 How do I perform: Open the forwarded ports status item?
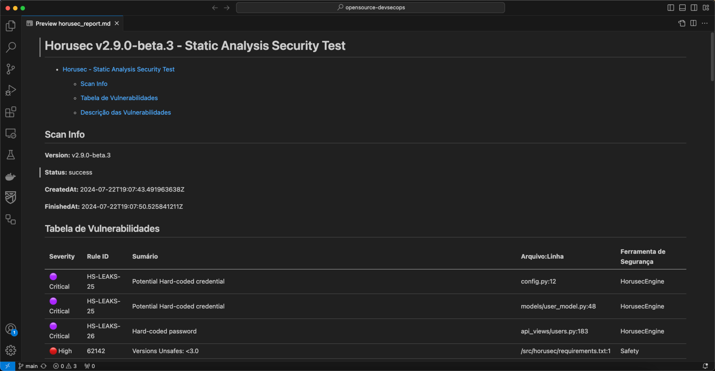(x=90, y=366)
